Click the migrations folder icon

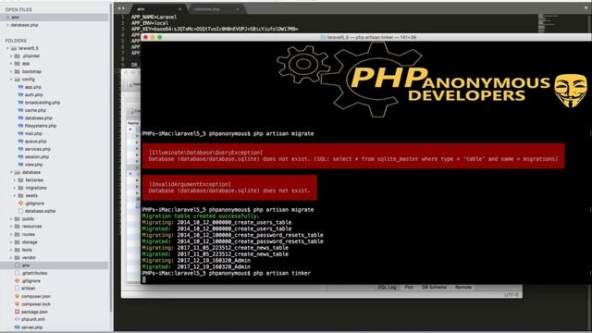coord(20,188)
